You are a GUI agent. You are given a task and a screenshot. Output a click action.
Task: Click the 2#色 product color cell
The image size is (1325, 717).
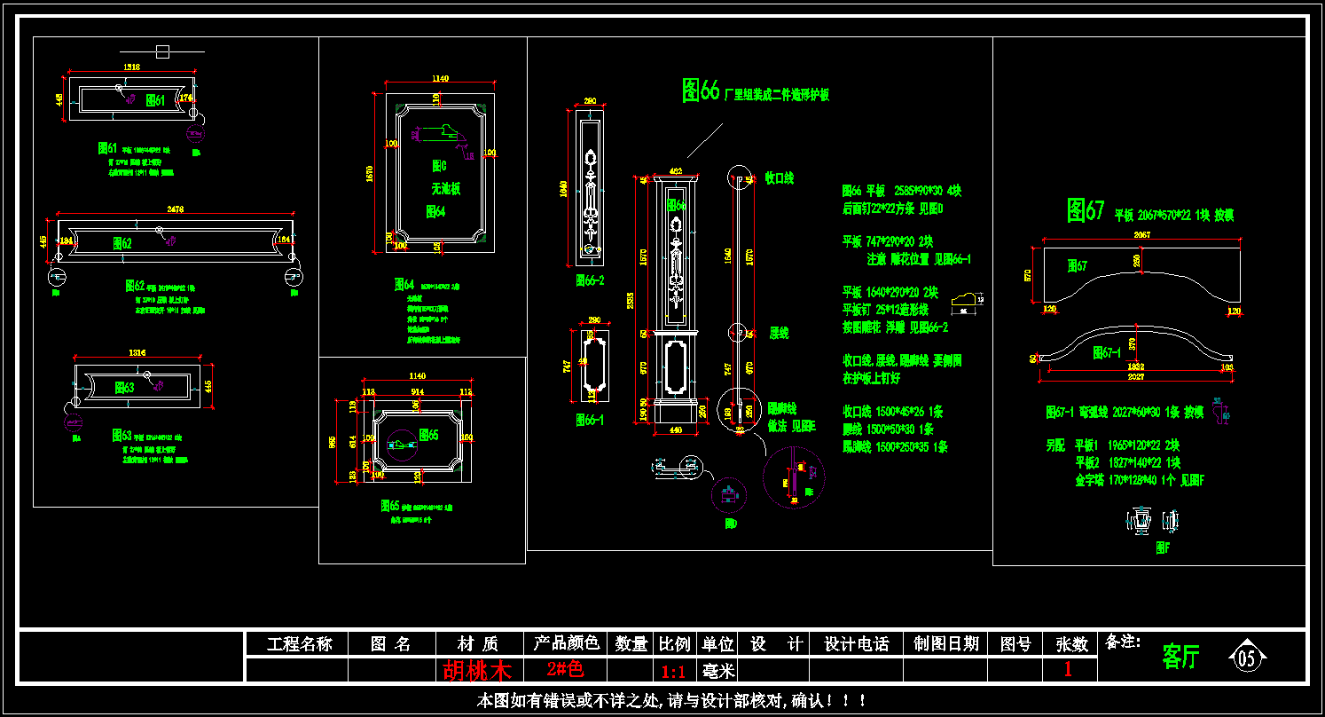tap(566, 669)
